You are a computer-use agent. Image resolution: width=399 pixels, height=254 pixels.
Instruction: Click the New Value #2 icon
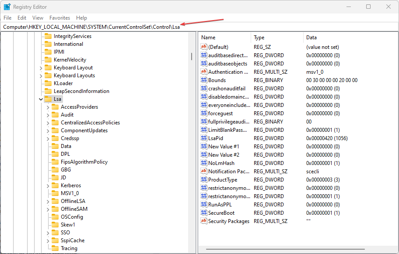(x=203, y=154)
